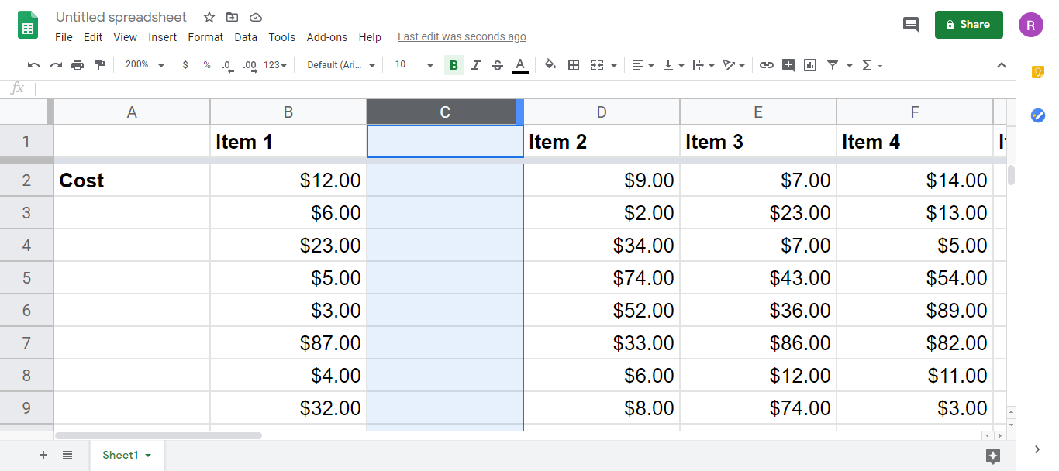Open the Format menu
Image resolution: width=1059 pixels, height=471 pixels.
click(x=205, y=37)
